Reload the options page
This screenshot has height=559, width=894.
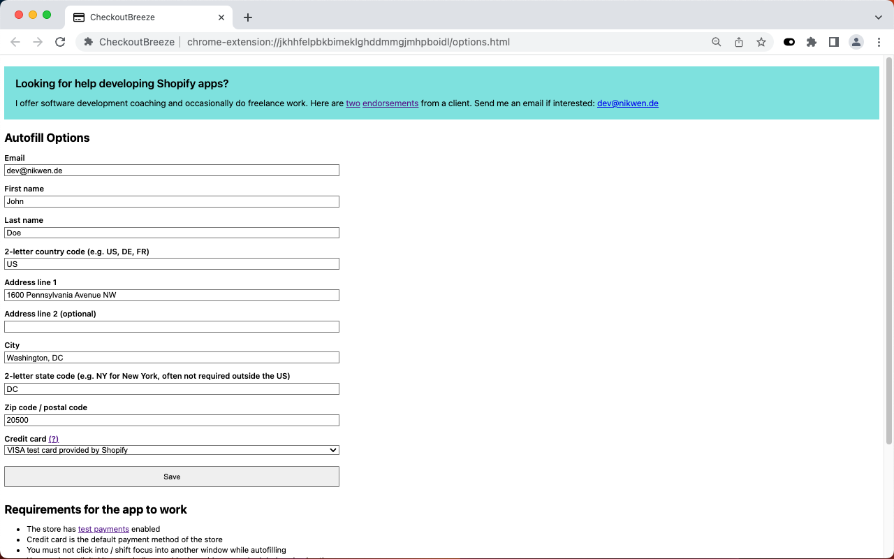(x=60, y=42)
